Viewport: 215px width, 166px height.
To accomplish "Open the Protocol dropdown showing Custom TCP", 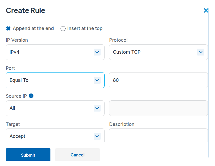I will pyautogui.click(x=154, y=52).
